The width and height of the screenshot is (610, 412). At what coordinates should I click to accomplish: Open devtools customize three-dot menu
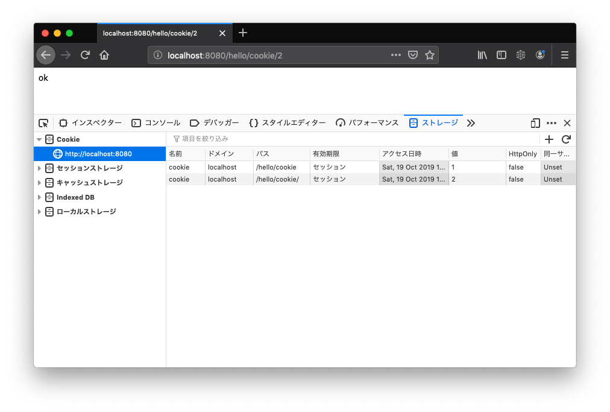(x=552, y=123)
